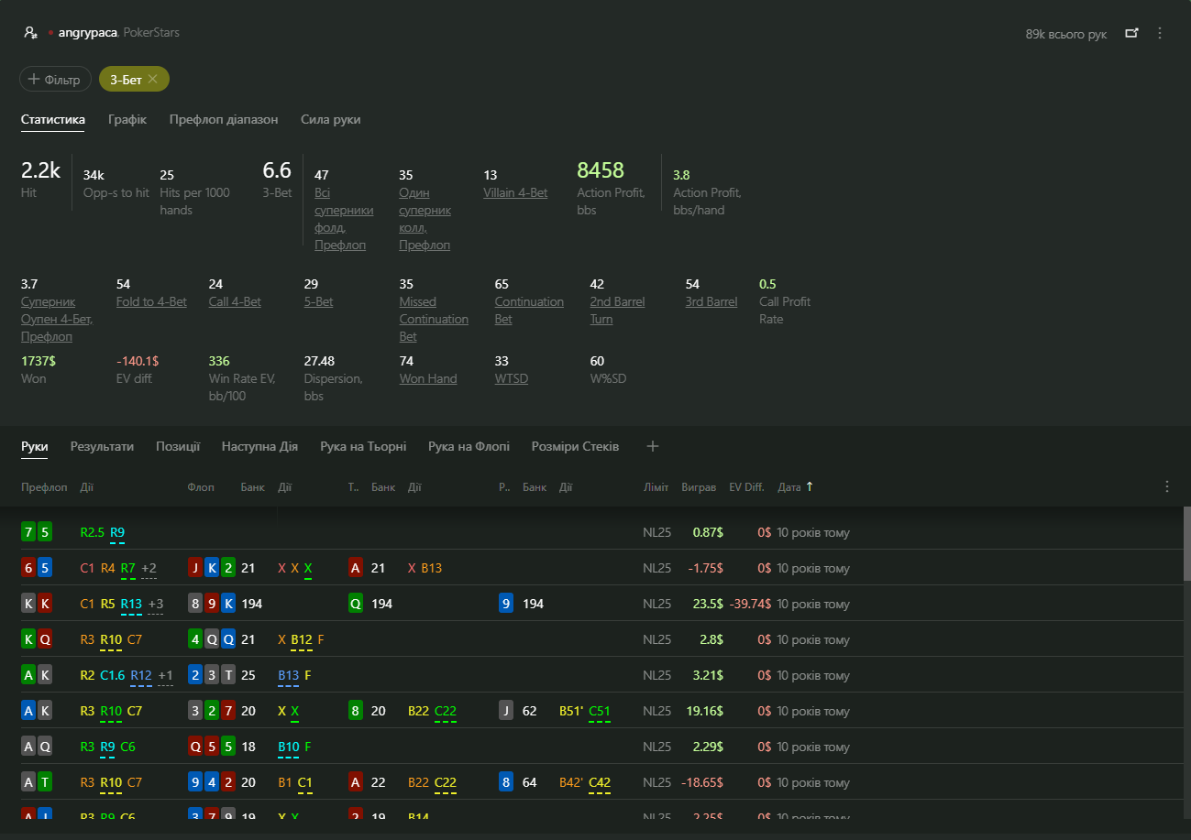Click the hands list vertical scrollbar
This screenshot has width=1191, height=840.
coord(1186,544)
